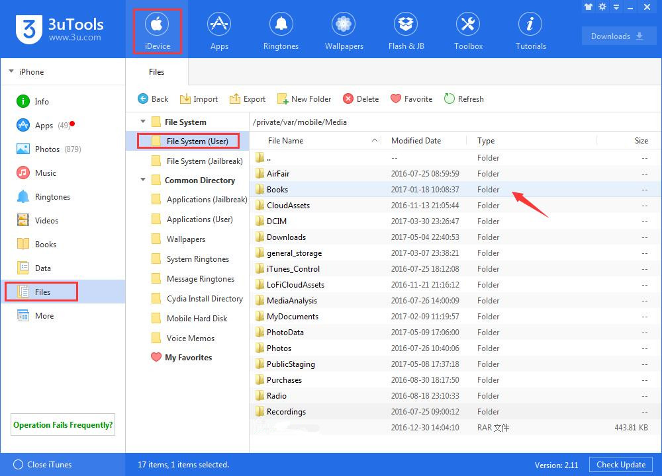Sort by Type column header
662x476 pixels.
click(532, 140)
